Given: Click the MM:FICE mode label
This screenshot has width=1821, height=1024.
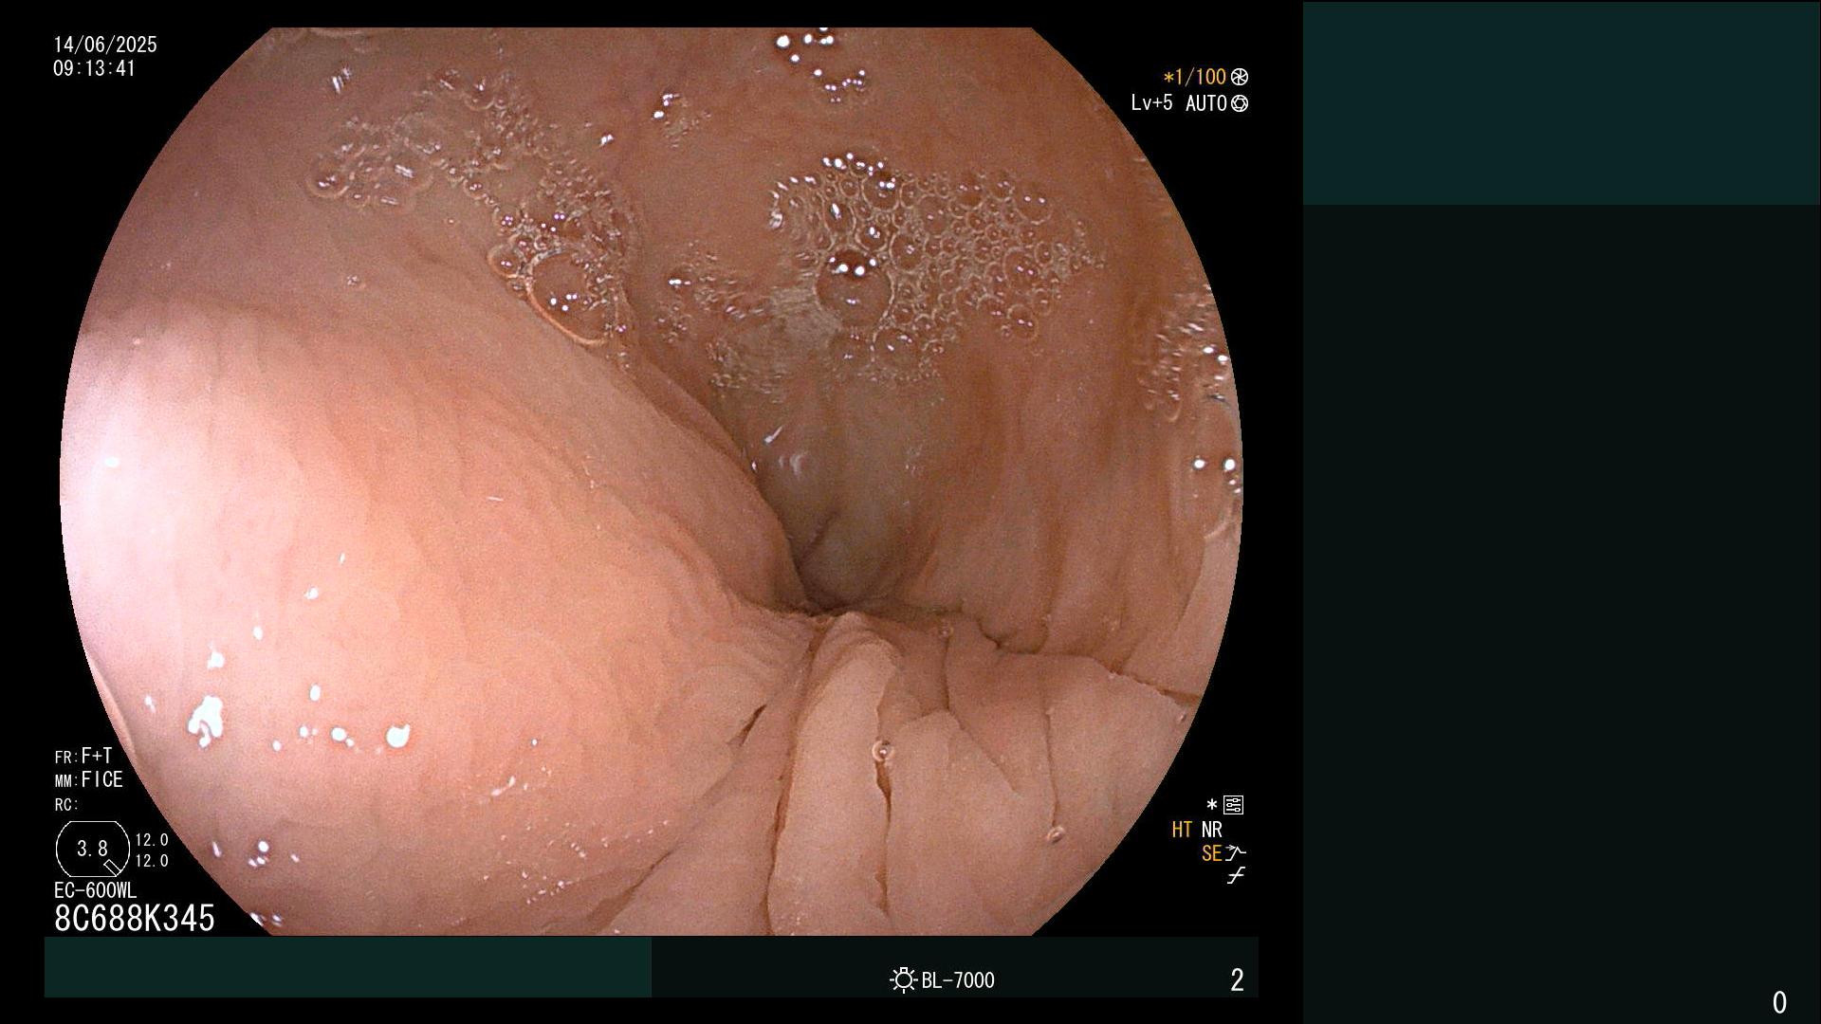Looking at the screenshot, I should tap(89, 779).
